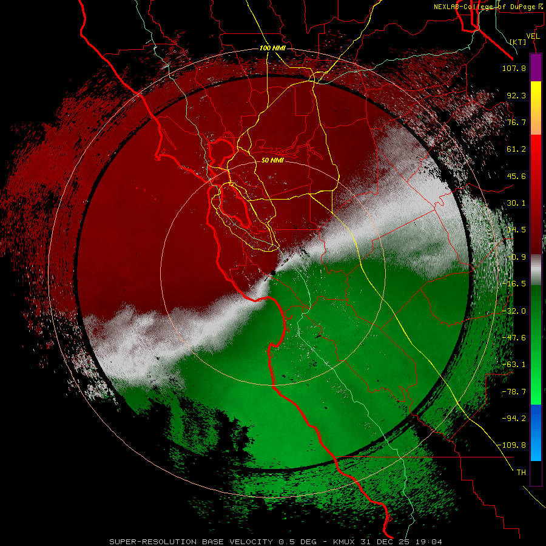Click the NEXLAB-College of DuPage watermark text
This screenshot has width=546, height=546.
(x=489, y=7)
